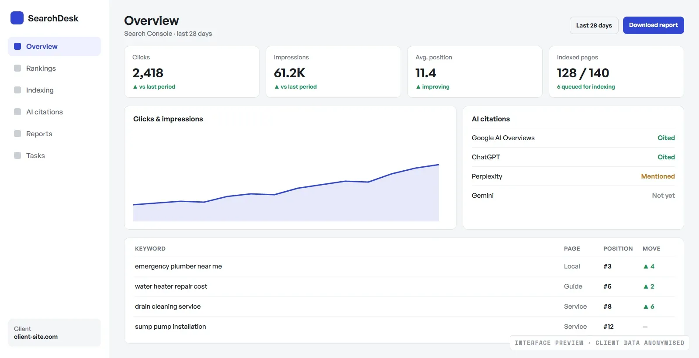Click position #3 in the keyword table
699x358 pixels.
pyautogui.click(x=607, y=266)
